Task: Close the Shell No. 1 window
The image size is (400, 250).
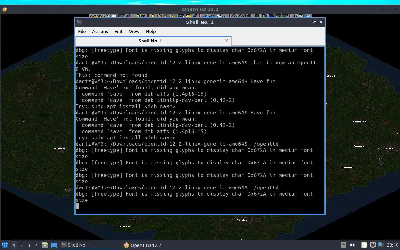Action: [x=321, y=22]
